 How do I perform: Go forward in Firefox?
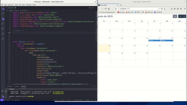[x=102, y=9]
